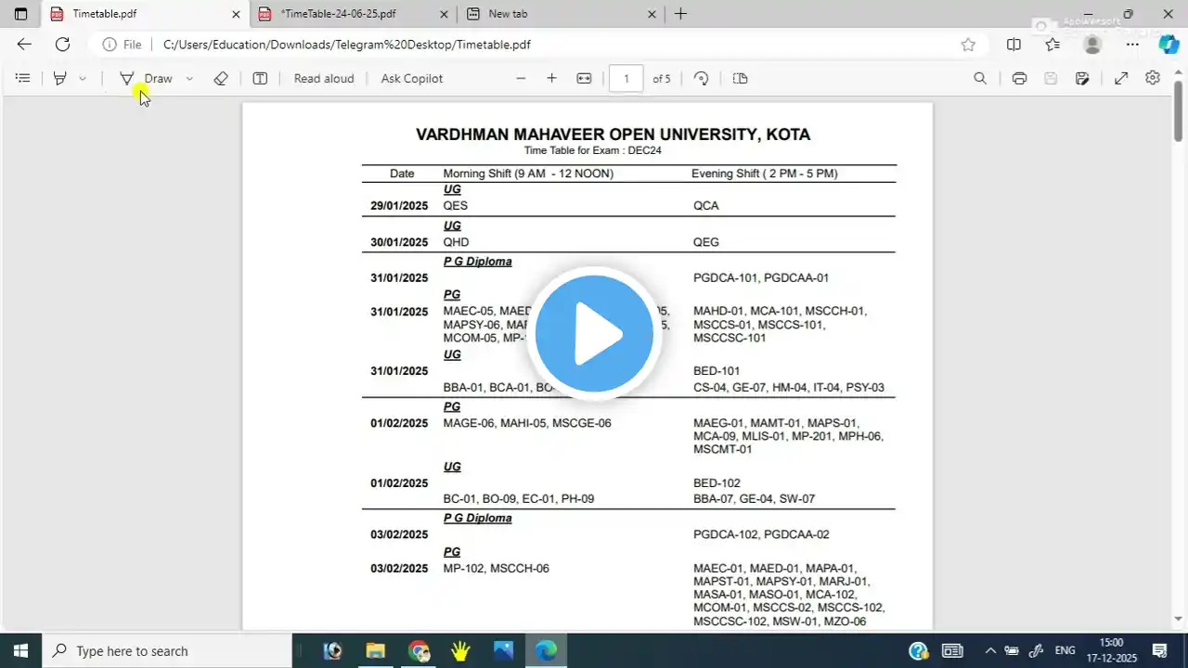Open the Windows Start menu
Viewport: 1188px width, 668px height.
pyautogui.click(x=21, y=650)
